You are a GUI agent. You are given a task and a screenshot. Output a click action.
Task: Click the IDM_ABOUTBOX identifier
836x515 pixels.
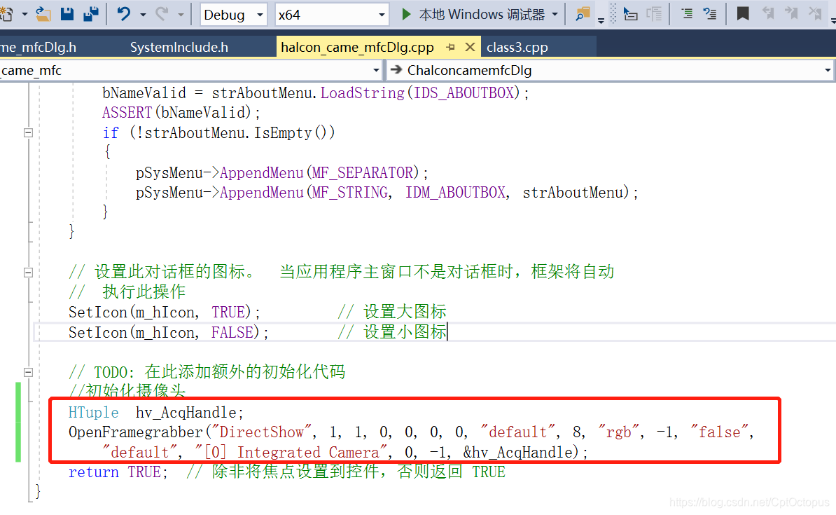[x=455, y=192]
